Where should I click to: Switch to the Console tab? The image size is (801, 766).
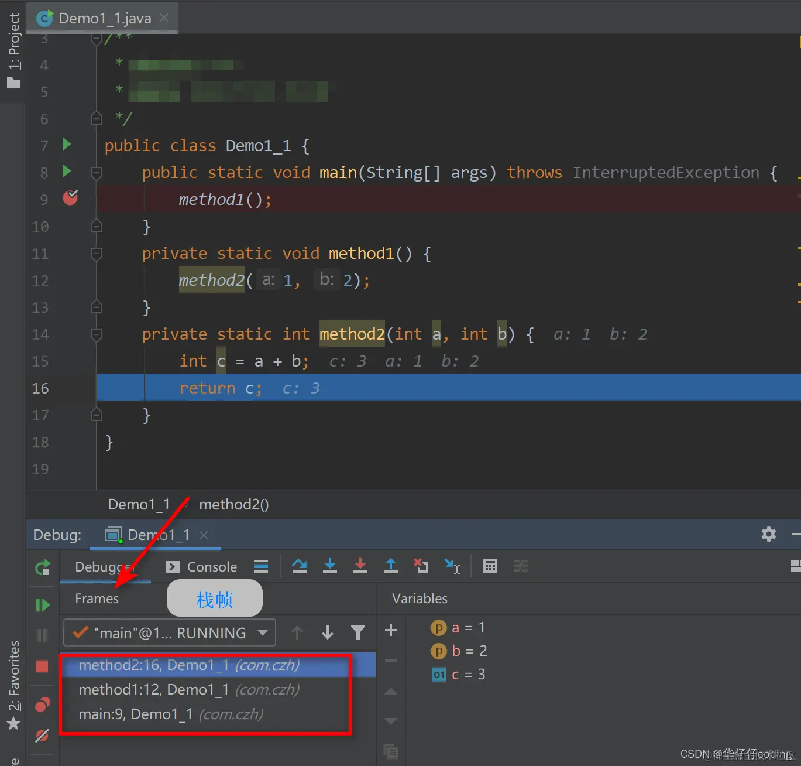(x=201, y=567)
